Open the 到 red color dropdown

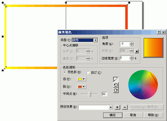coord(82,87)
